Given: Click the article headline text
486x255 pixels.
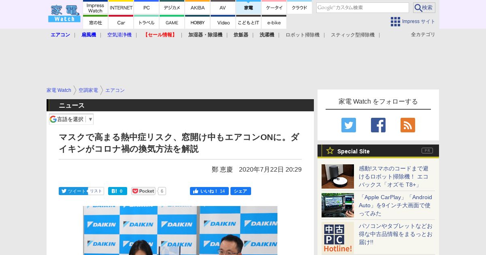Looking at the screenshot, I should tap(179, 143).
